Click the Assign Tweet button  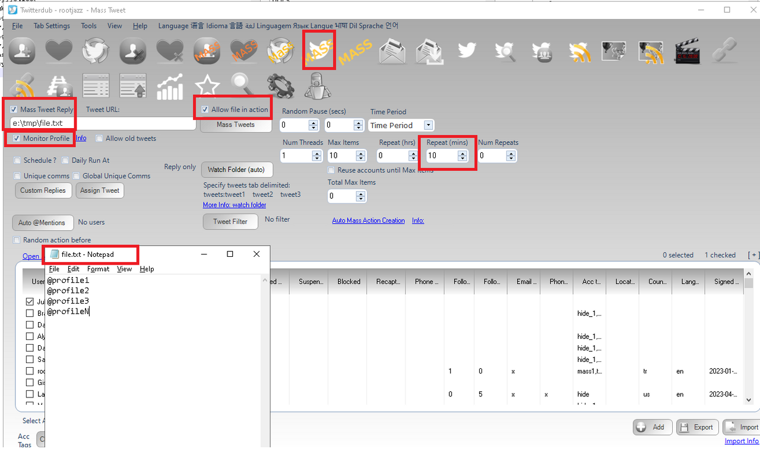(x=100, y=190)
